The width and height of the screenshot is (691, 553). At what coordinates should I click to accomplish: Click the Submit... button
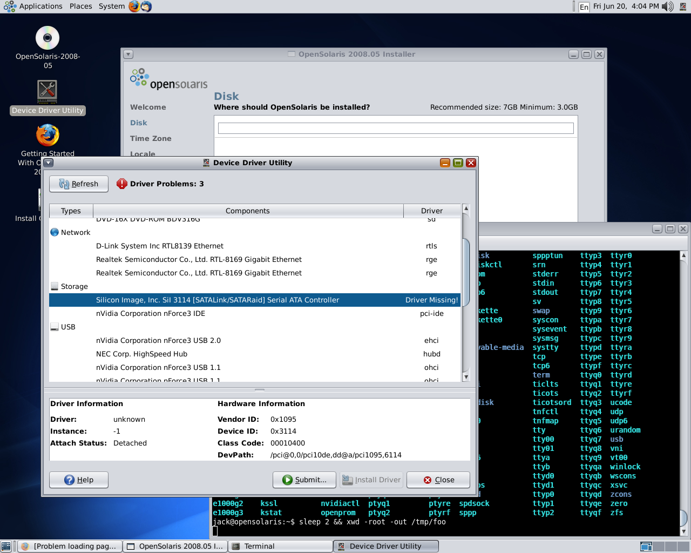(x=304, y=480)
